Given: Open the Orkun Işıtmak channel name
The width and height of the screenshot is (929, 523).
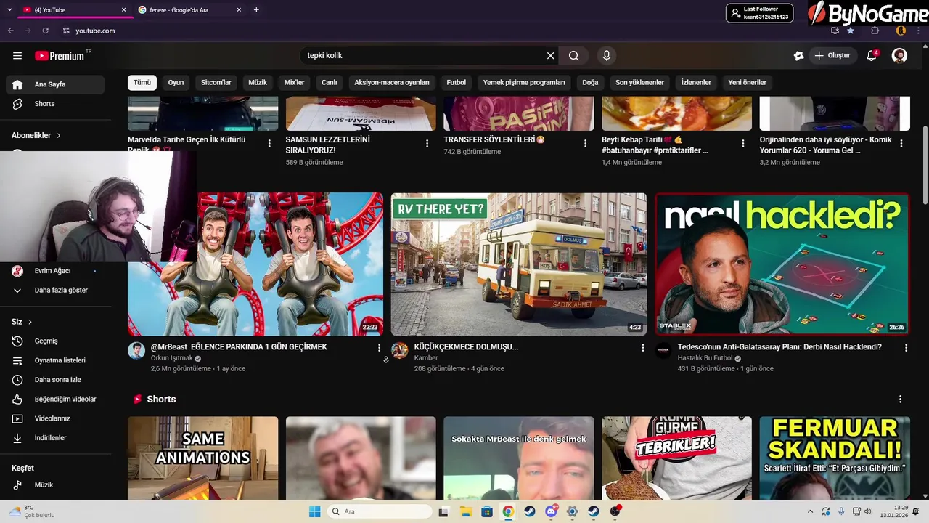Looking at the screenshot, I should click(x=172, y=358).
